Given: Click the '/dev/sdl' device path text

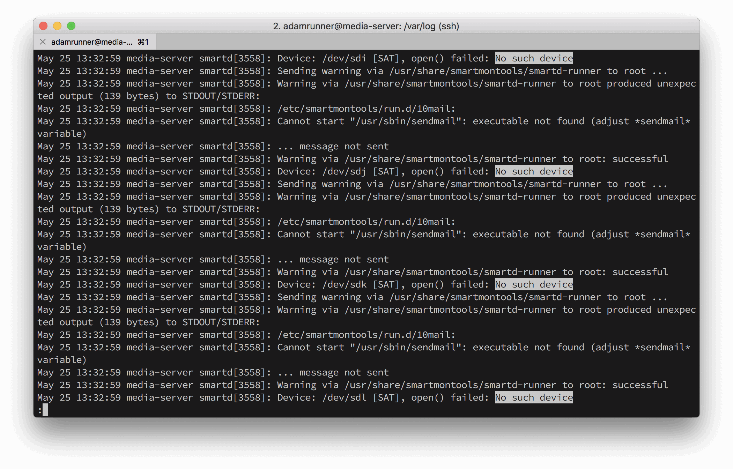Looking at the screenshot, I should tap(344, 397).
